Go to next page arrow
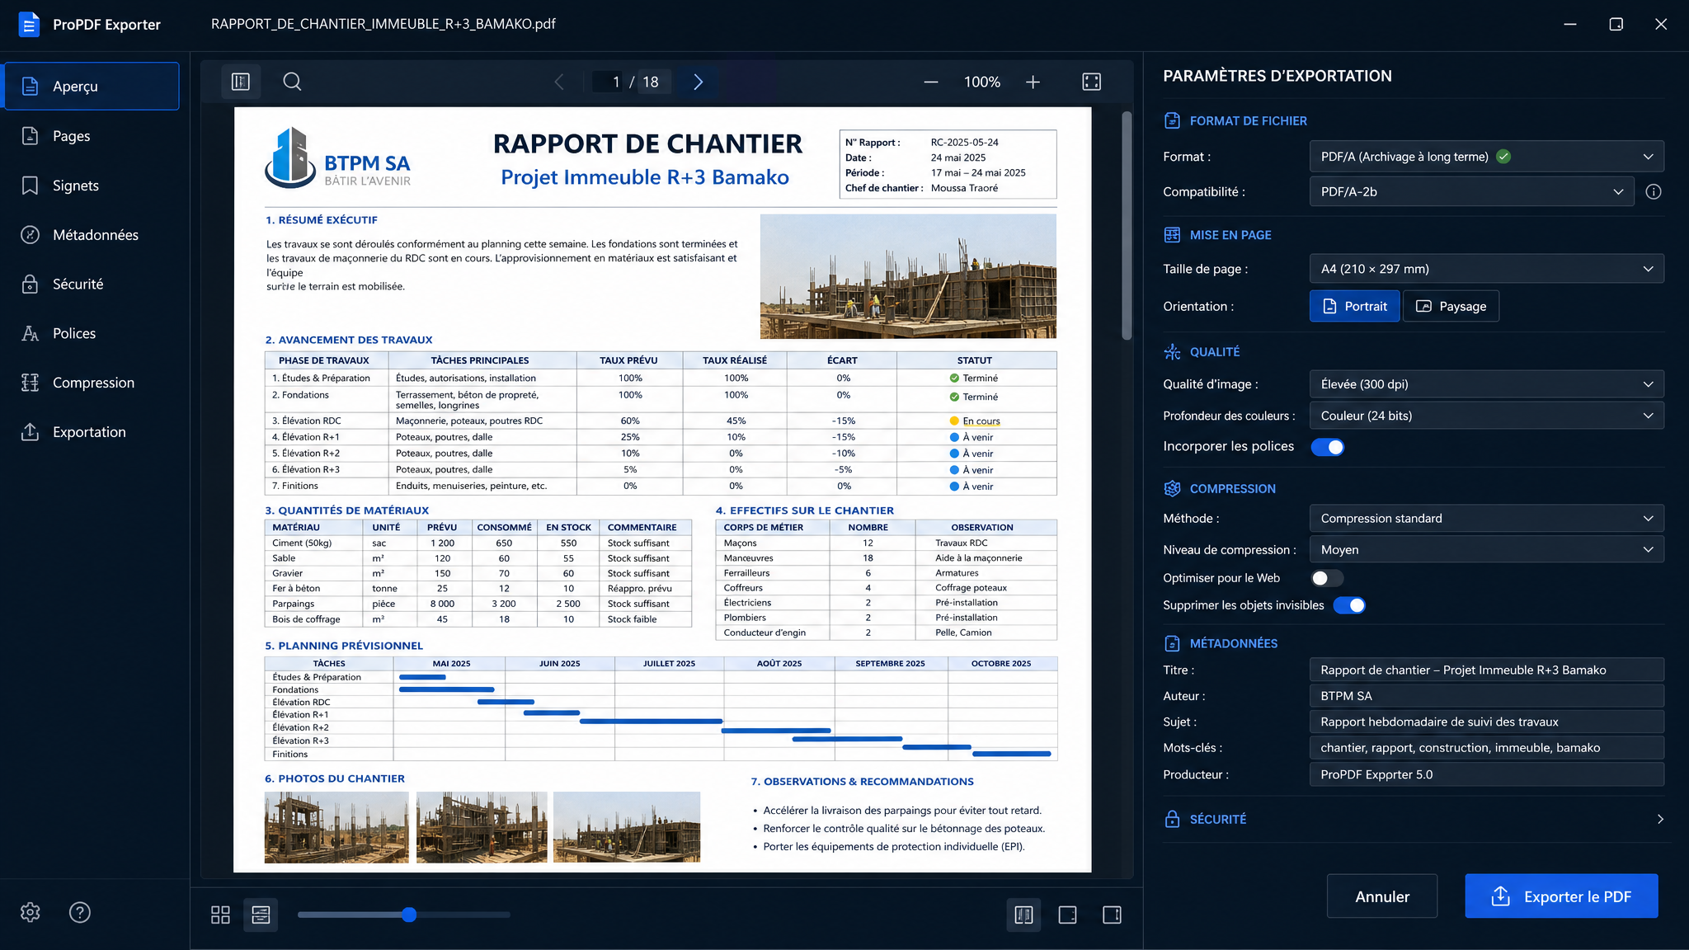Screen dimensions: 1689x950 [x=699, y=82]
